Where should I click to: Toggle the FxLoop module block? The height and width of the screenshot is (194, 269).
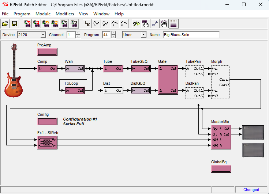click(75, 90)
